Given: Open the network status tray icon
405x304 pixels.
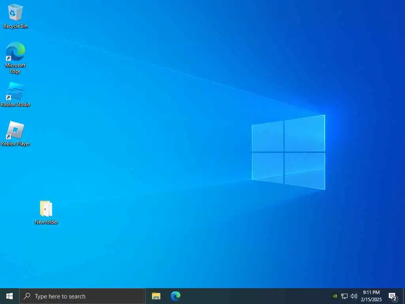Looking at the screenshot, I should (x=344, y=296).
